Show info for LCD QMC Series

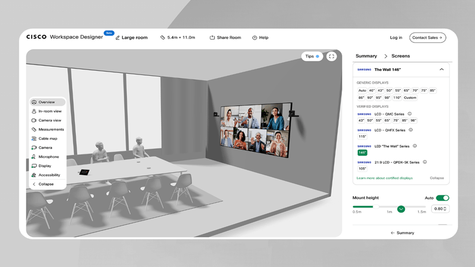pyautogui.click(x=409, y=114)
